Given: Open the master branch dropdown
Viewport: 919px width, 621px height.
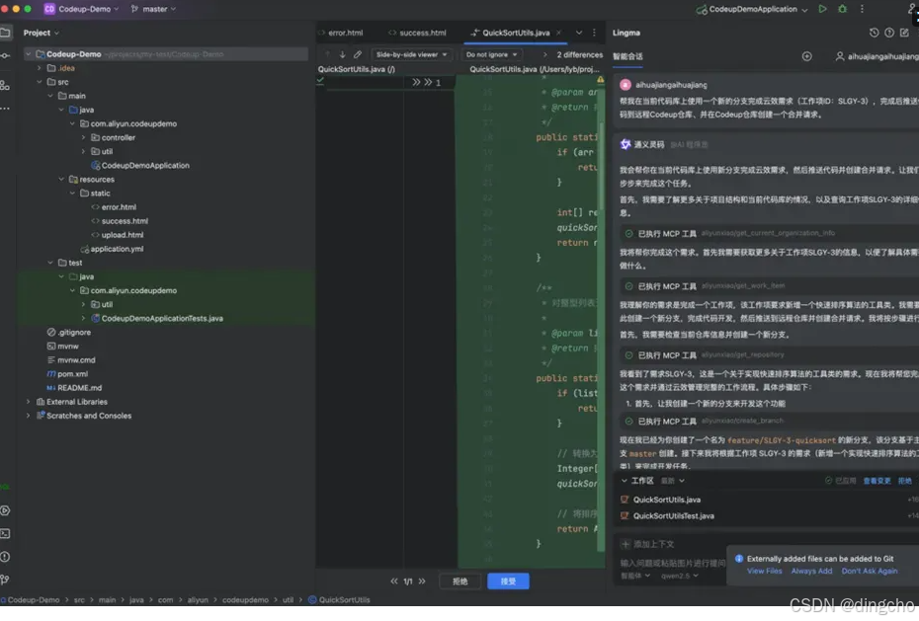Looking at the screenshot, I should click(x=153, y=9).
